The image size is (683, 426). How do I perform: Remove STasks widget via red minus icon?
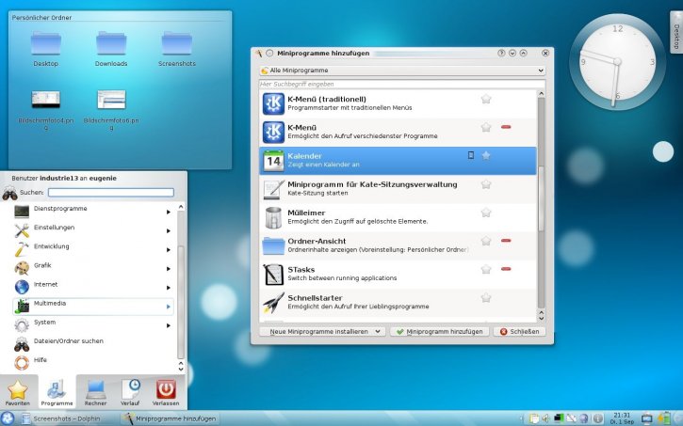coord(506,269)
